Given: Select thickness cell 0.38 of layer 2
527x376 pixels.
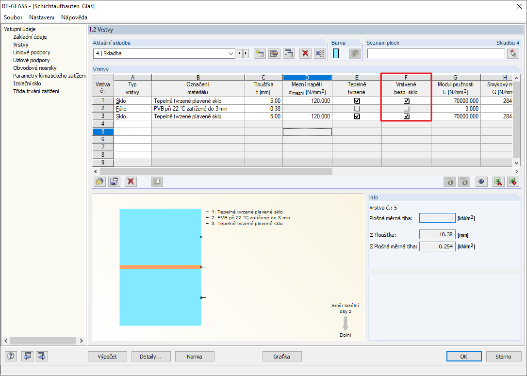Looking at the screenshot, I should coord(264,109).
